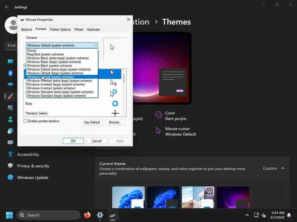This screenshot has height=222, width=297.
Task: Open network status tray icon
Action: point(256,215)
